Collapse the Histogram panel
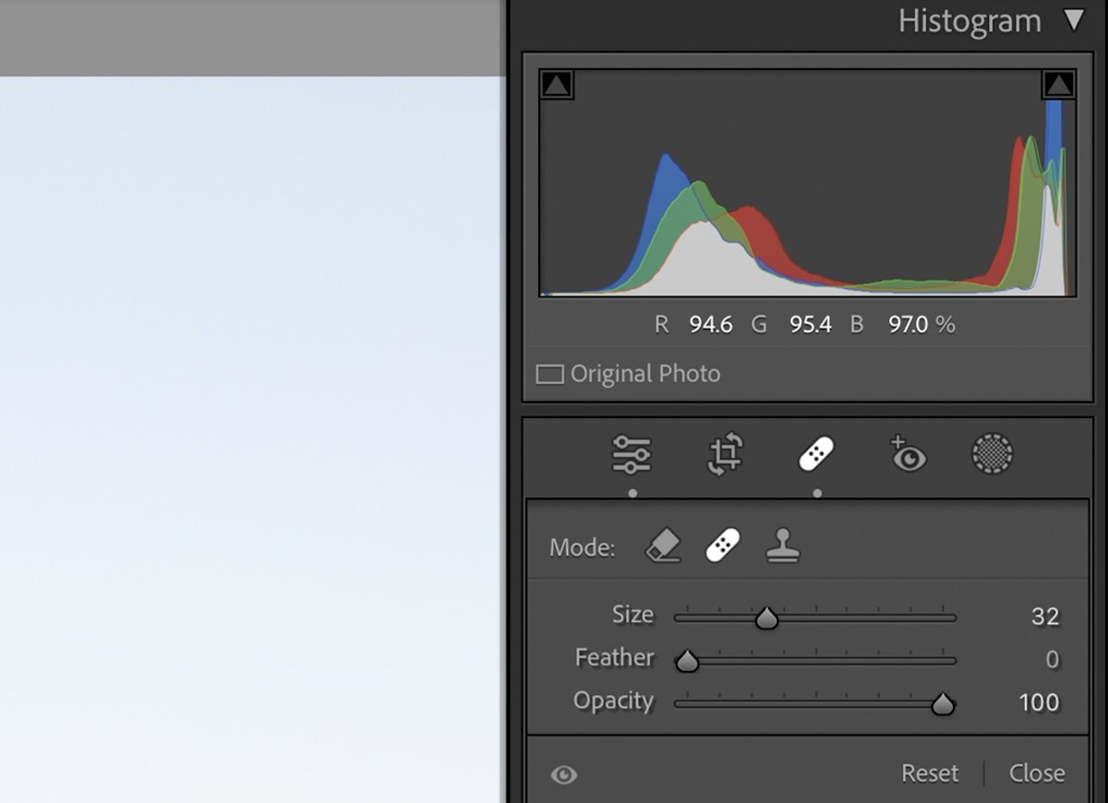The width and height of the screenshot is (1108, 803). 1075,20
